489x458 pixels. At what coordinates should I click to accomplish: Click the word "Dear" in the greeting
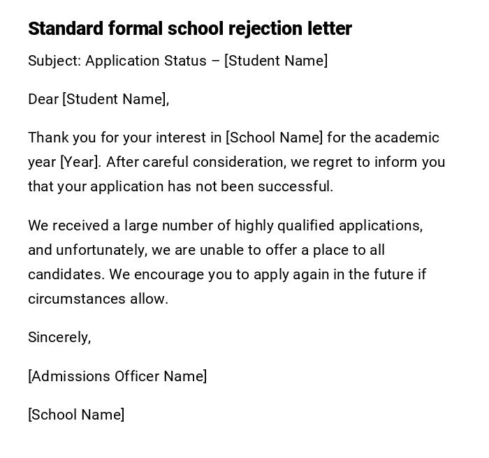[x=43, y=99]
